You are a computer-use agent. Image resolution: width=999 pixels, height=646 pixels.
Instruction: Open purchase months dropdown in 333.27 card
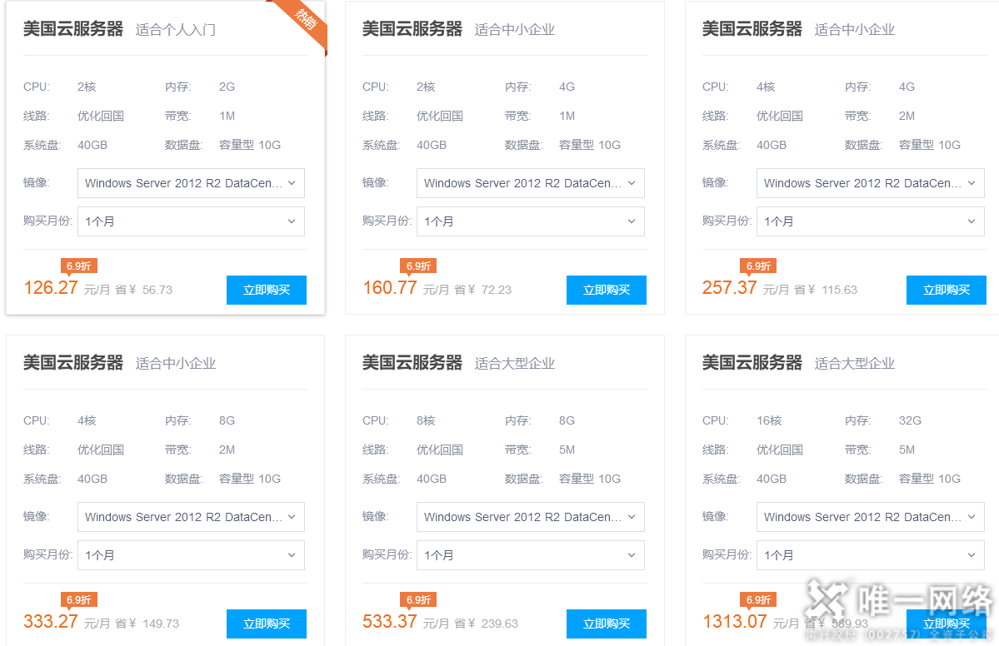coord(191,555)
